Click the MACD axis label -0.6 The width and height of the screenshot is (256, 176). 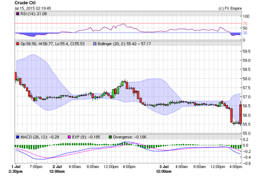(247, 163)
